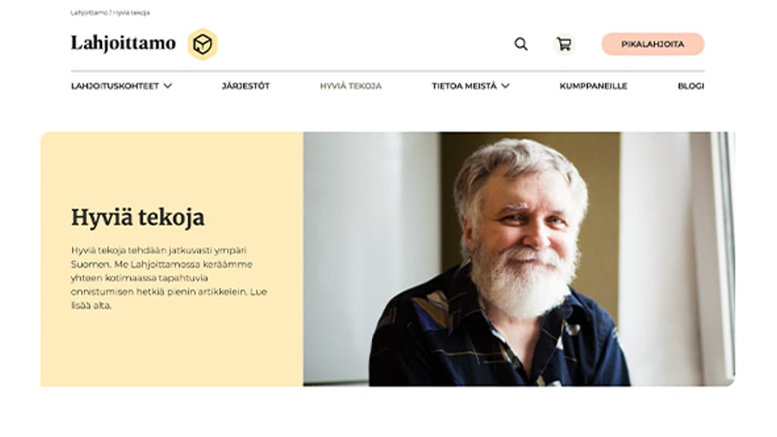The image size is (777, 437).
Task: Go to the Järjestöt page
Action: click(246, 85)
